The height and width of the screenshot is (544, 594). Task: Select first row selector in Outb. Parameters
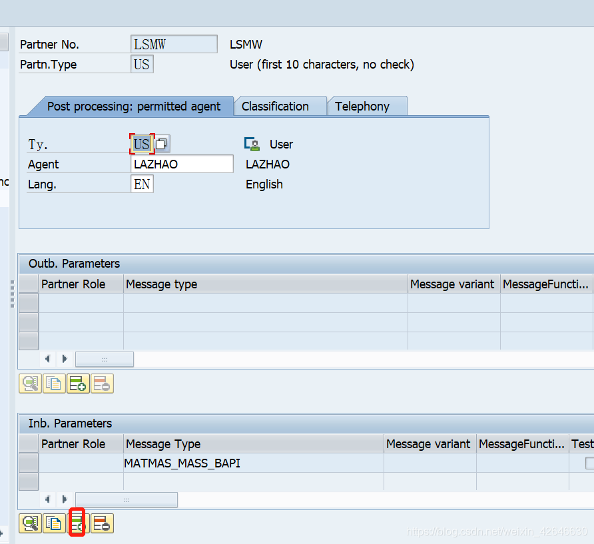pyautogui.click(x=29, y=303)
